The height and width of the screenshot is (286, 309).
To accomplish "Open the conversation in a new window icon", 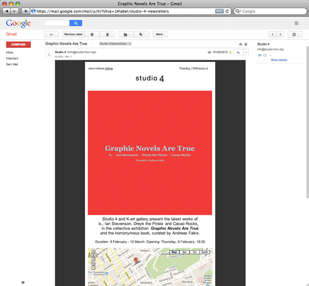I will 246,44.
